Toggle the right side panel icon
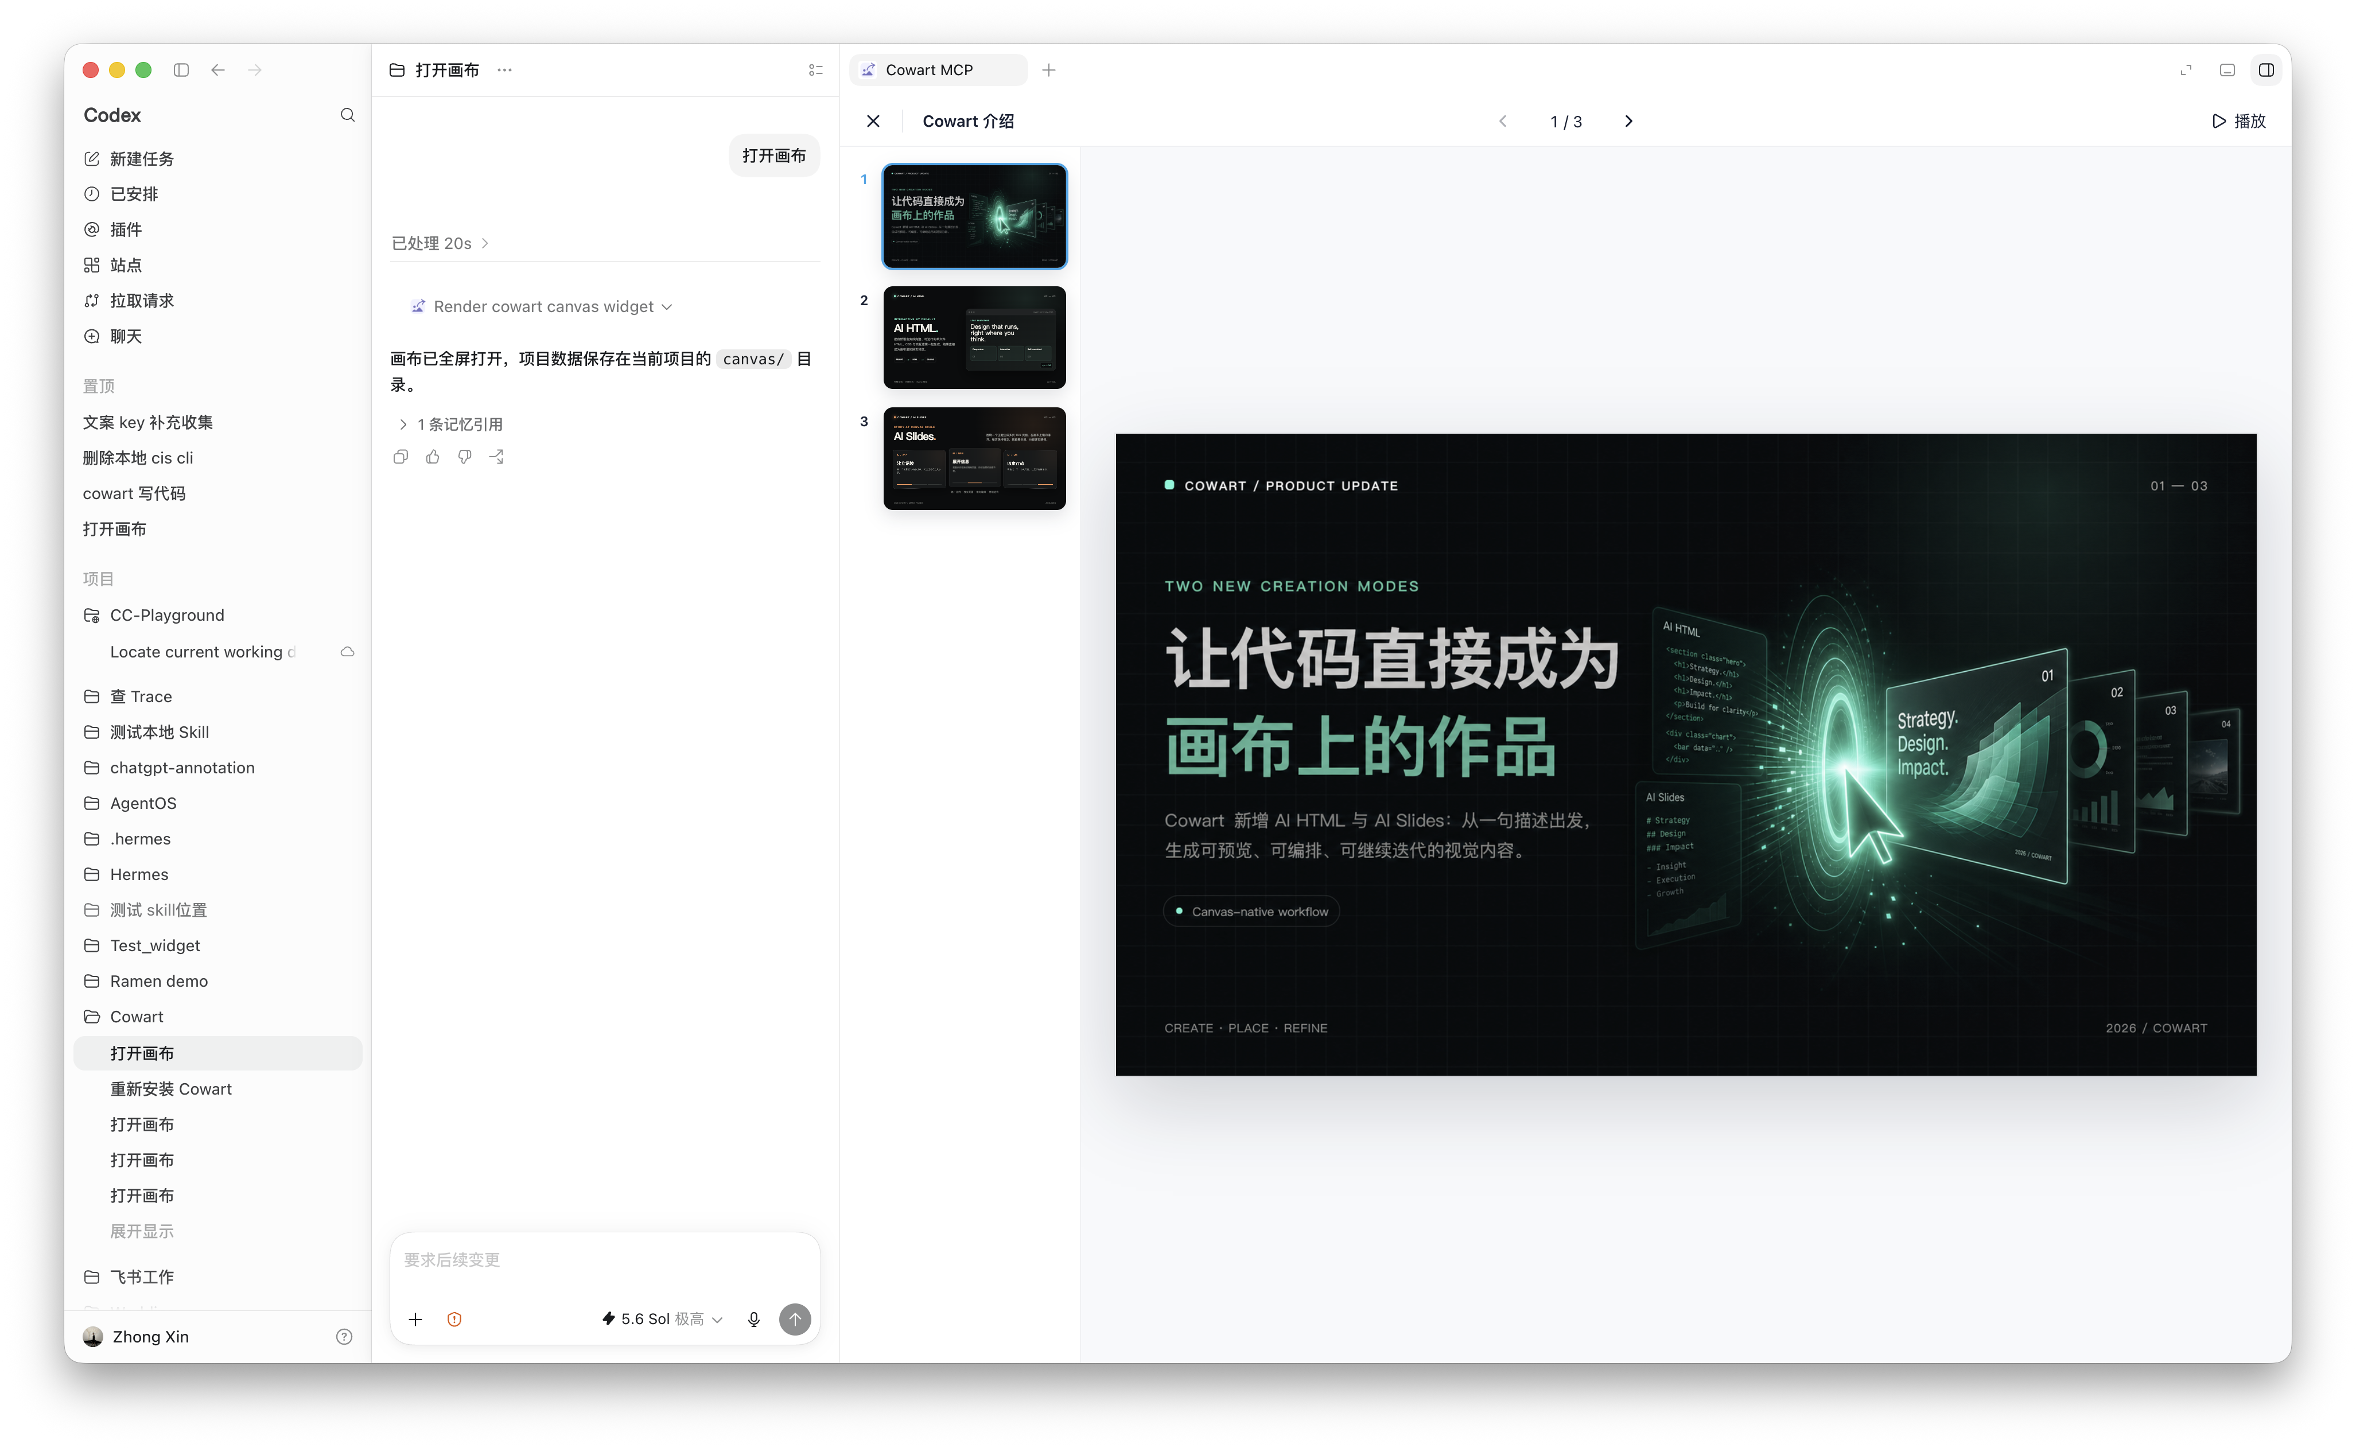The height and width of the screenshot is (1448, 2356). coord(2267,70)
